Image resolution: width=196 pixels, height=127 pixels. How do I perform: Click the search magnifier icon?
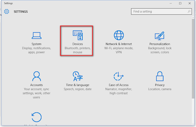click(x=189, y=12)
